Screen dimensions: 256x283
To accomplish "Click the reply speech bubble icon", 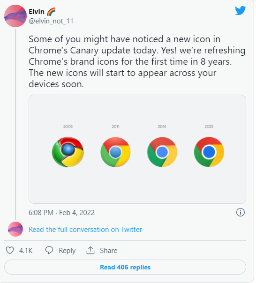I will click(x=49, y=250).
